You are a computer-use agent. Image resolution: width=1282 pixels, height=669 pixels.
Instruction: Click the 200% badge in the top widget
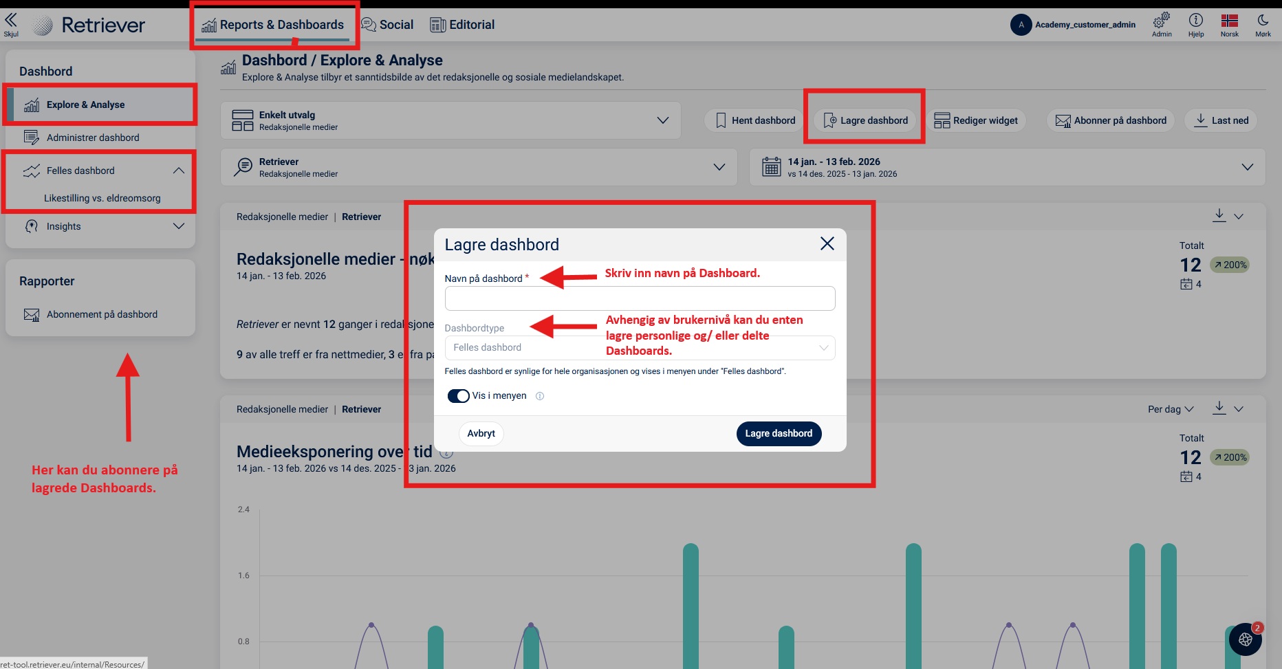pyautogui.click(x=1230, y=265)
